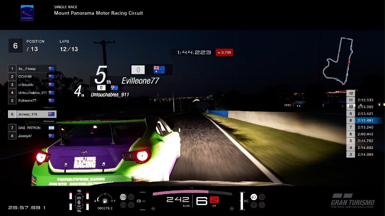The image size is (385, 216).
Task: Click the right turn arrow indicator
Action: [232, 208]
